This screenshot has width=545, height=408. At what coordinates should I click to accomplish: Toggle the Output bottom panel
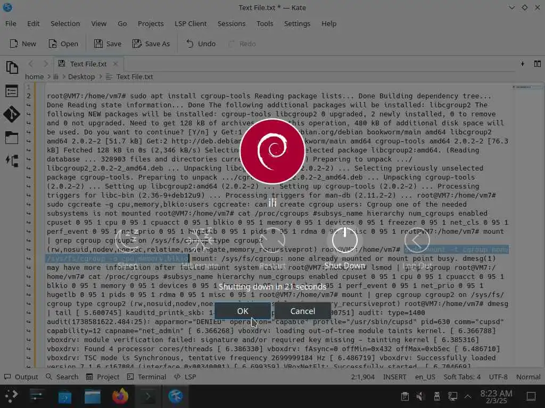[21, 377]
